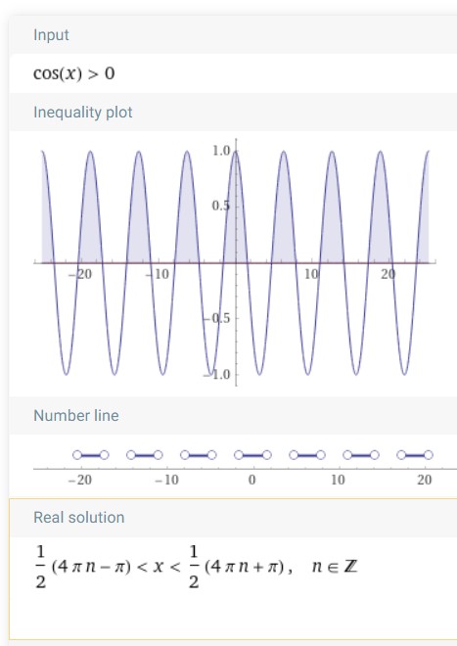Click the shaded cosine peak at x=0
457x646 pixels.
pyautogui.click(x=236, y=206)
